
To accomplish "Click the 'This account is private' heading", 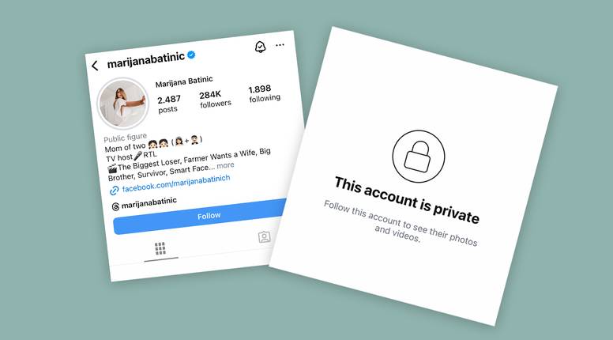I will (x=407, y=200).
